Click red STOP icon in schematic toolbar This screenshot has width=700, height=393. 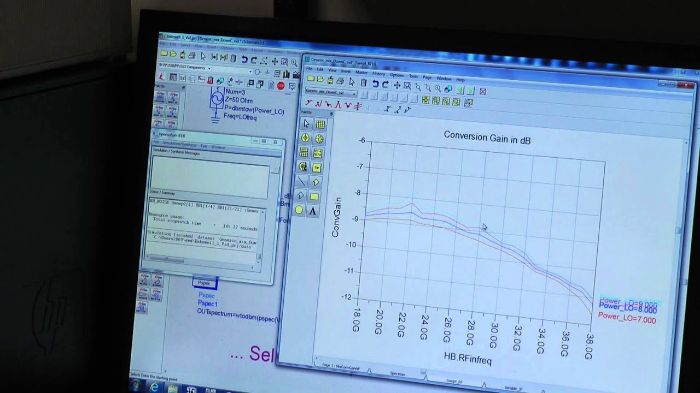pyautogui.click(x=281, y=86)
